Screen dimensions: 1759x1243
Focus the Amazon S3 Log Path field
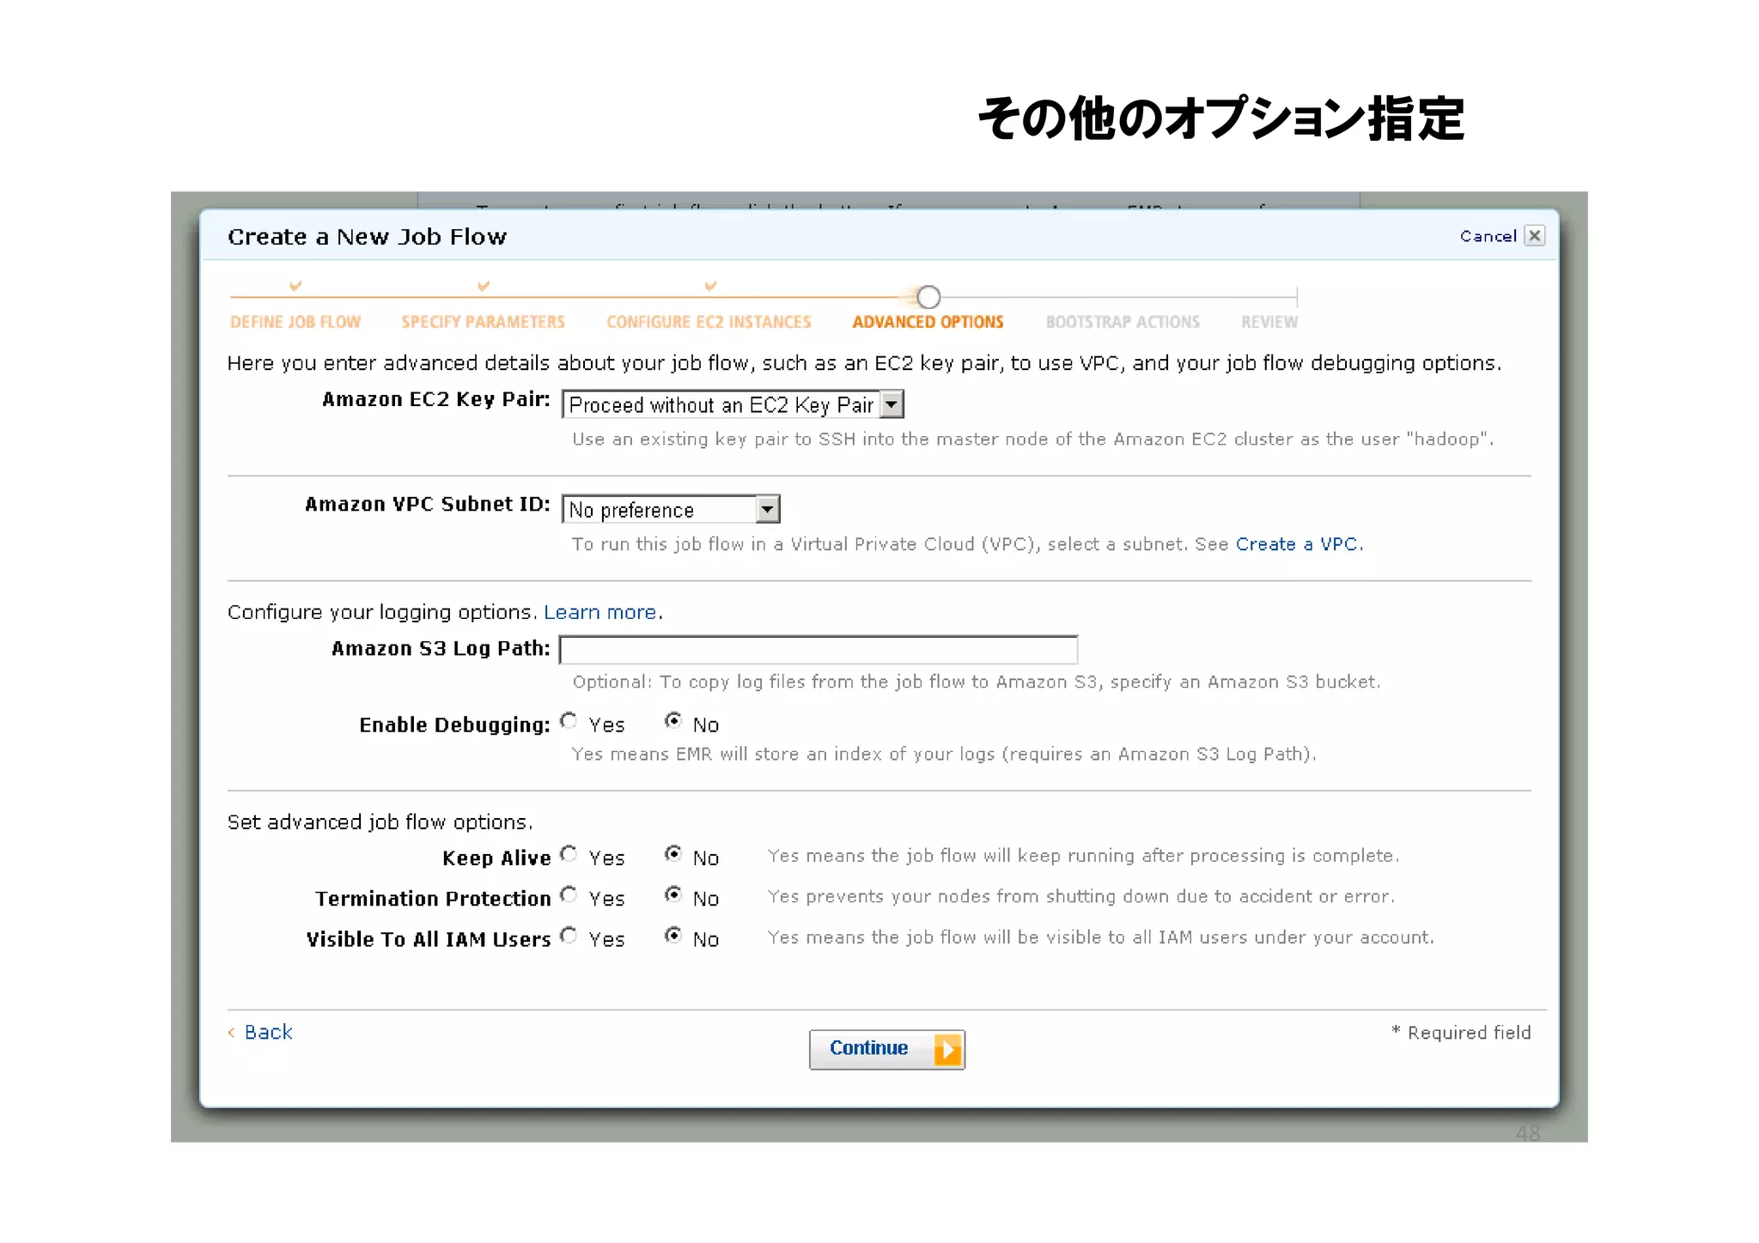coord(819,650)
